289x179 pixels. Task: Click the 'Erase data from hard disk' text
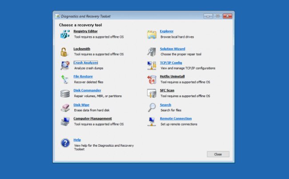pos(92,110)
